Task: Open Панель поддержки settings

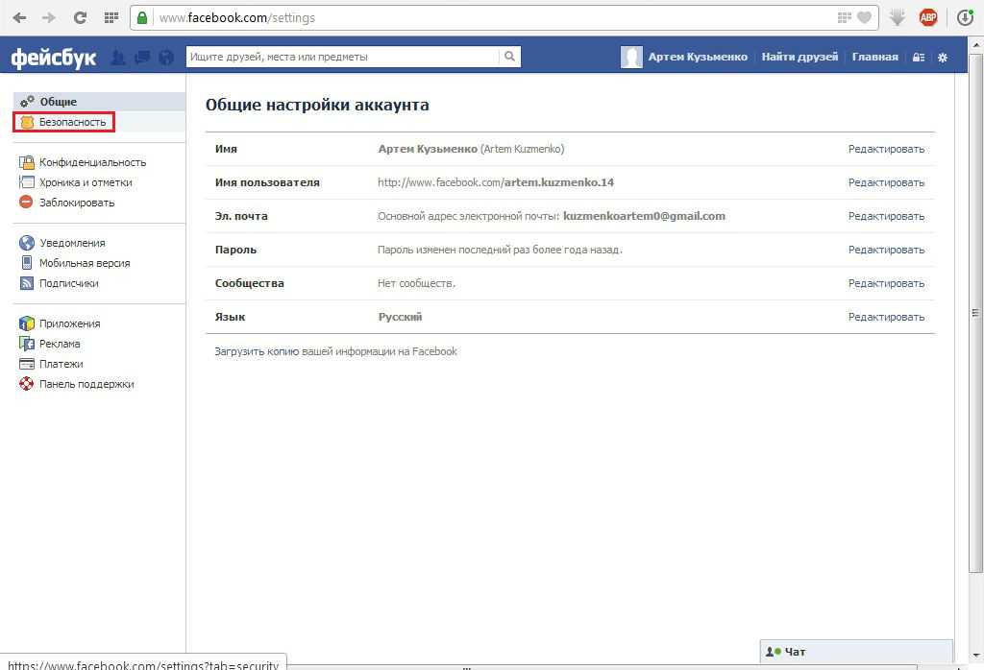Action: tap(86, 384)
